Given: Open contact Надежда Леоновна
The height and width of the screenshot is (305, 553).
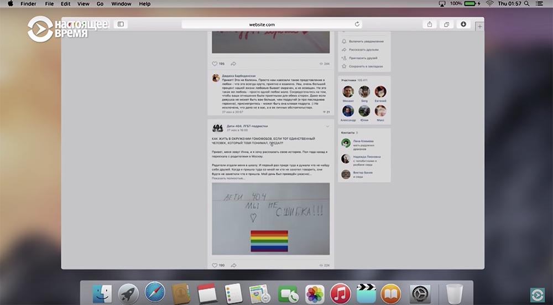Looking at the screenshot, I should (x=367, y=157).
